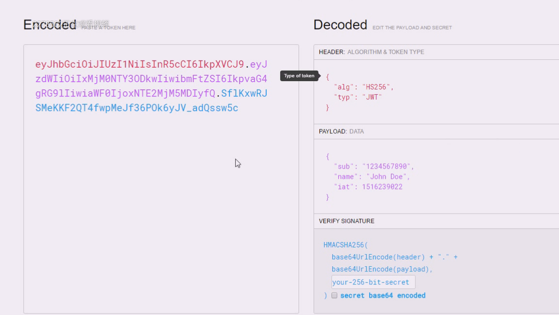Image resolution: width=559 pixels, height=315 pixels.
Task: Tick the secret base64 encoded checkbox
Action: click(334, 295)
